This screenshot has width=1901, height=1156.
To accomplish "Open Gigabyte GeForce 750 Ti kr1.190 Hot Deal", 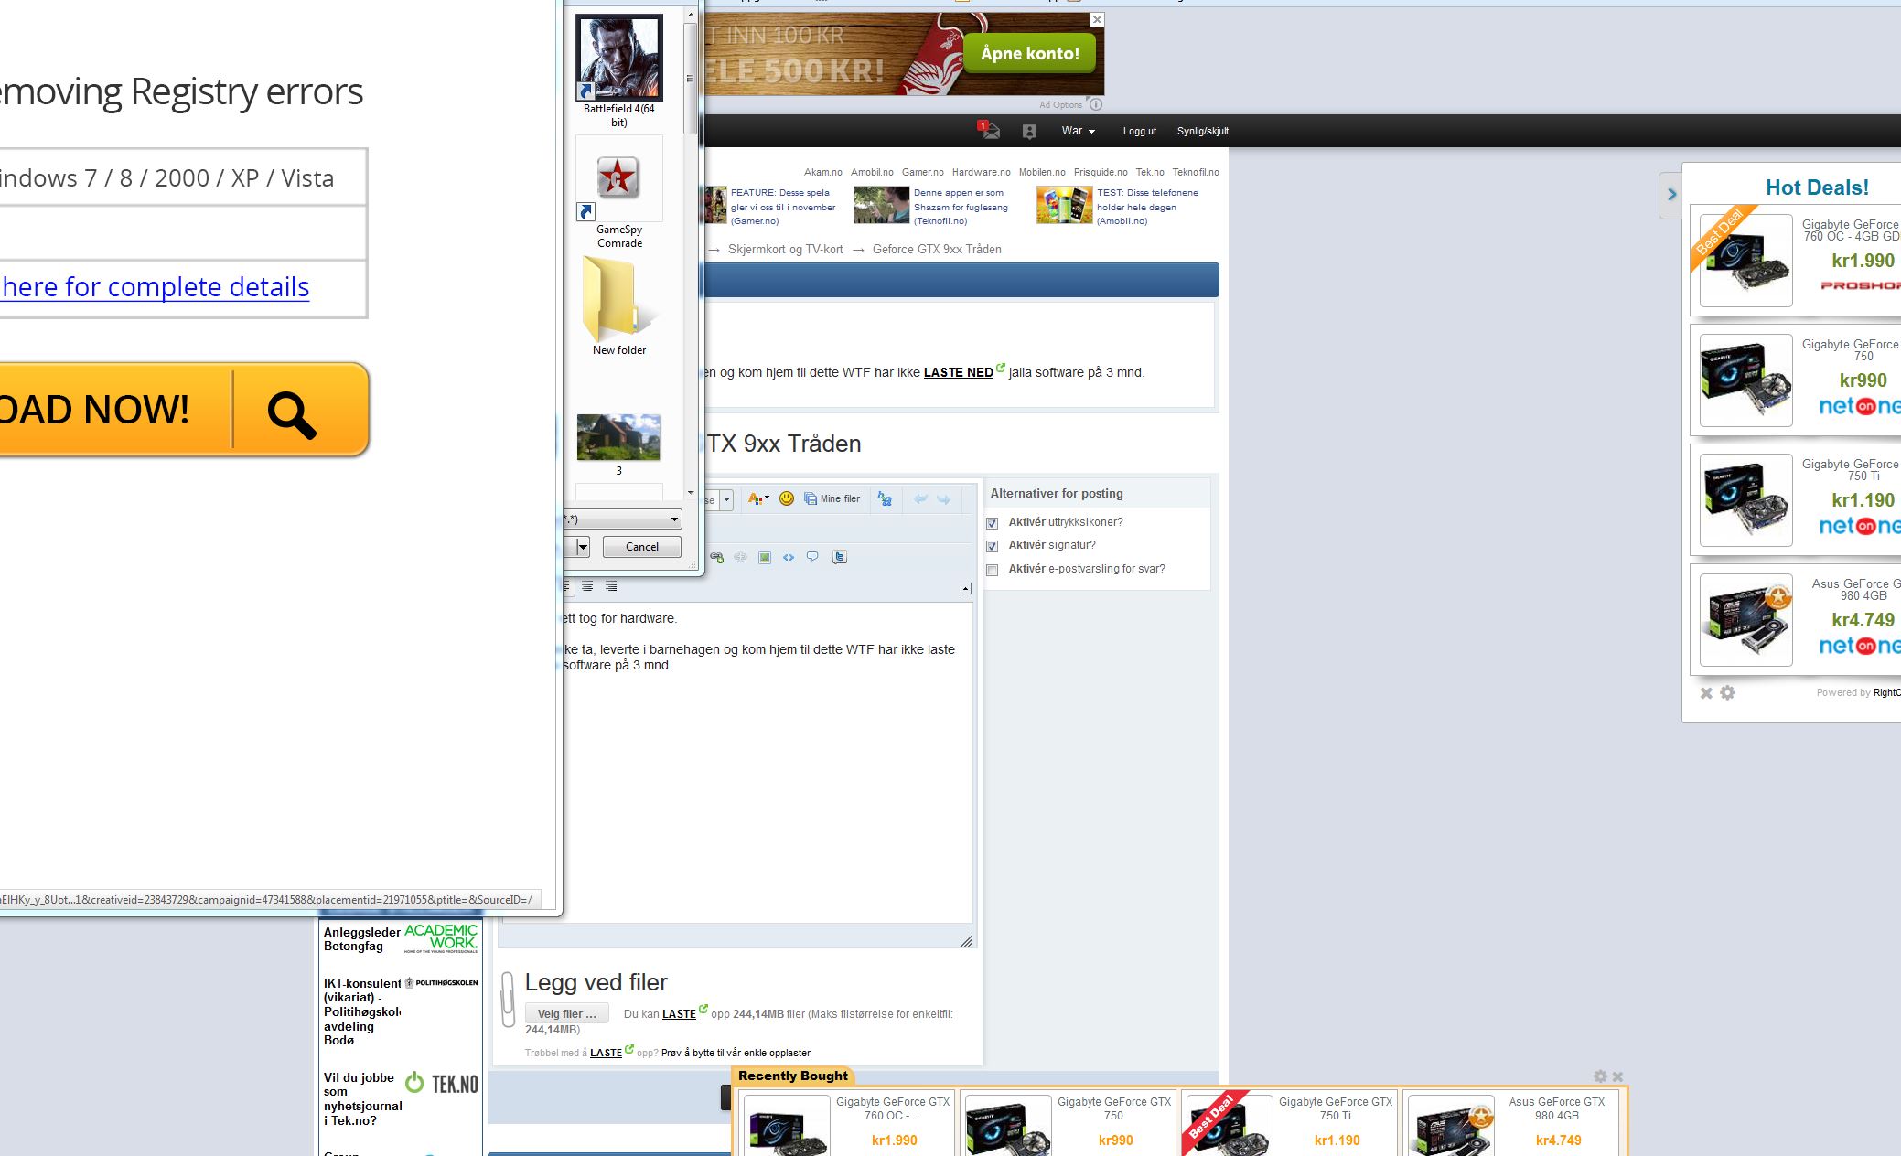I will click(x=1795, y=499).
